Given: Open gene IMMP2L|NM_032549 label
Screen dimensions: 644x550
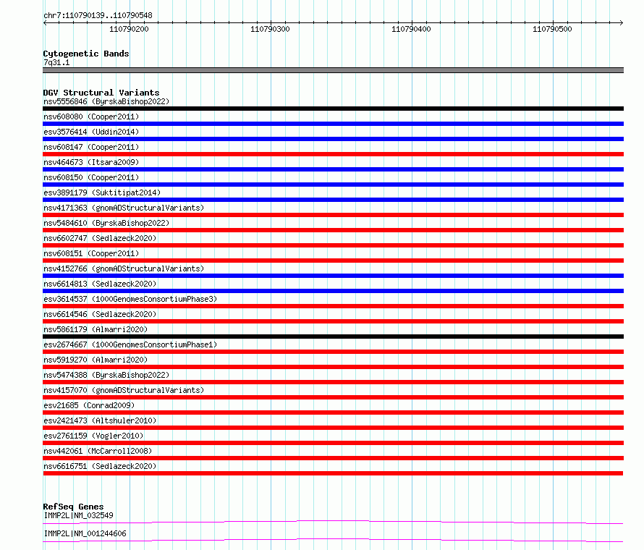Looking at the screenshot, I should tap(78, 515).
